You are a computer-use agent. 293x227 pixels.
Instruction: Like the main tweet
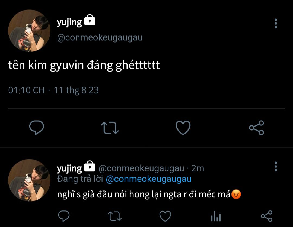[x=183, y=128]
